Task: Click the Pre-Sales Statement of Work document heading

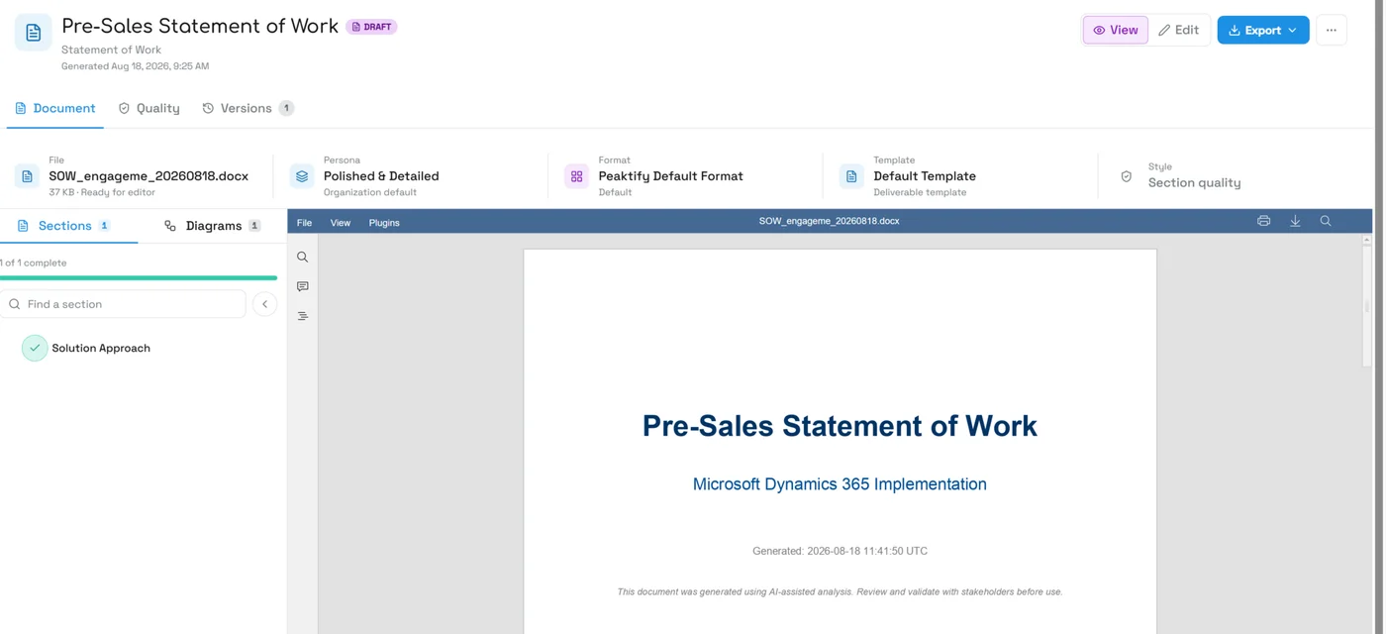Action: [x=840, y=426]
